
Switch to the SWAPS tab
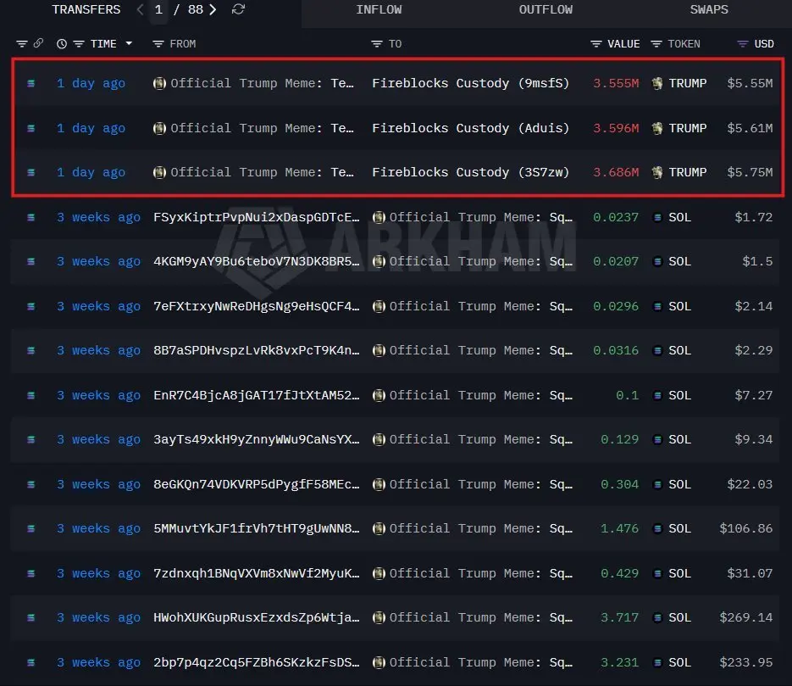[x=709, y=9]
